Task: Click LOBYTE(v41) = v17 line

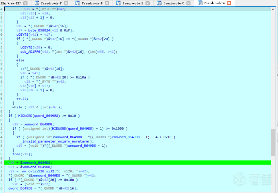Action: click(x=34, y=34)
